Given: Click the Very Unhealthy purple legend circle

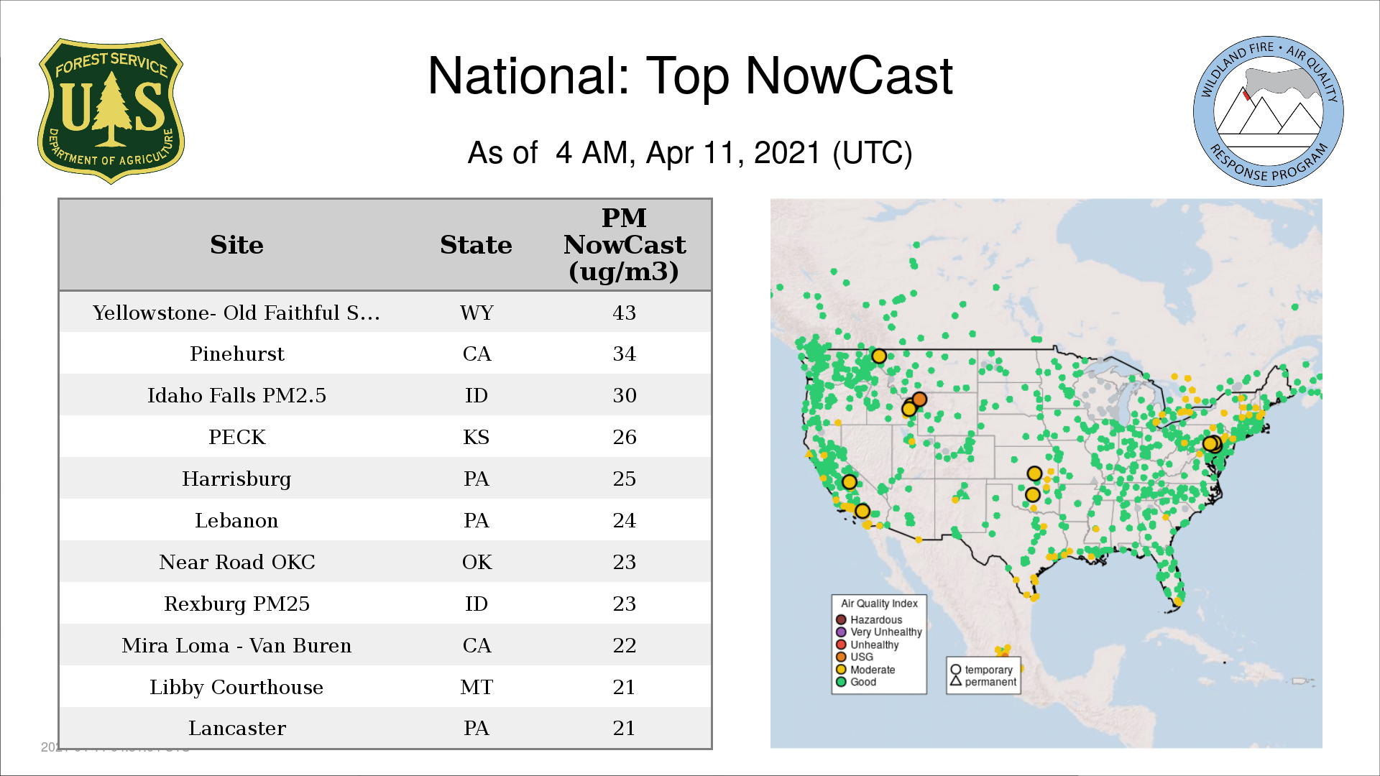Looking at the screenshot, I should [x=841, y=632].
